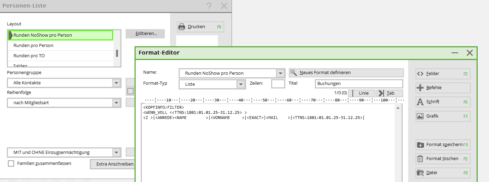Click the <KOPFINFO:FILTER> line in editor
Viewport: 489px width, 182px height.
[x=163, y=108]
